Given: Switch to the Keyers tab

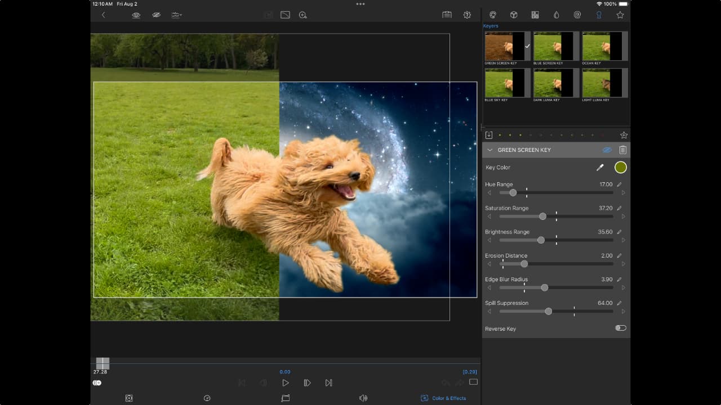Looking at the screenshot, I should point(599,15).
